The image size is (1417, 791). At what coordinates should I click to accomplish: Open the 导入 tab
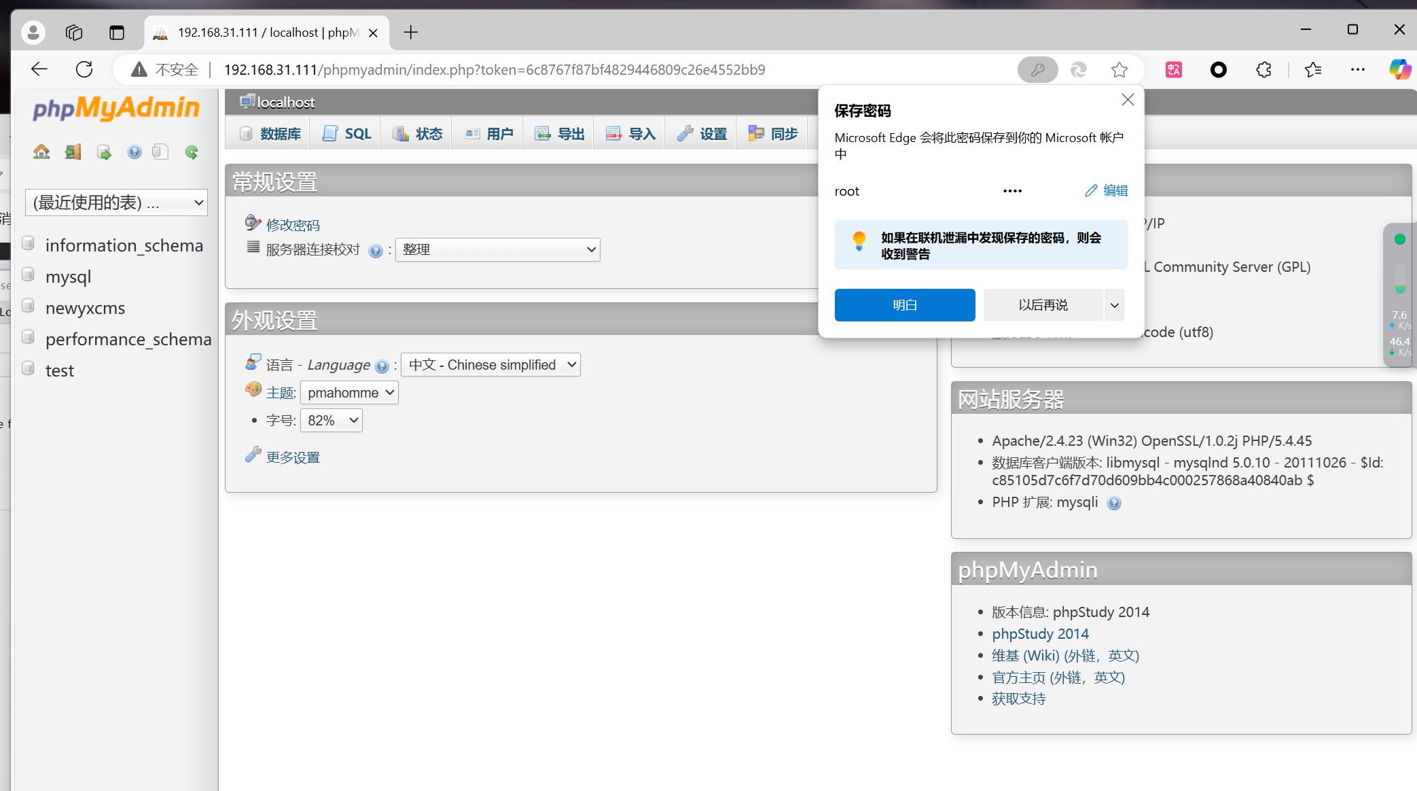631,134
